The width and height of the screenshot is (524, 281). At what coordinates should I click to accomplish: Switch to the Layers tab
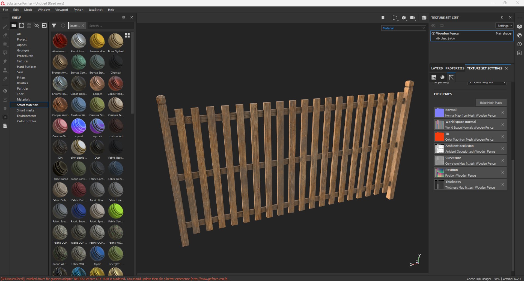coord(437,68)
